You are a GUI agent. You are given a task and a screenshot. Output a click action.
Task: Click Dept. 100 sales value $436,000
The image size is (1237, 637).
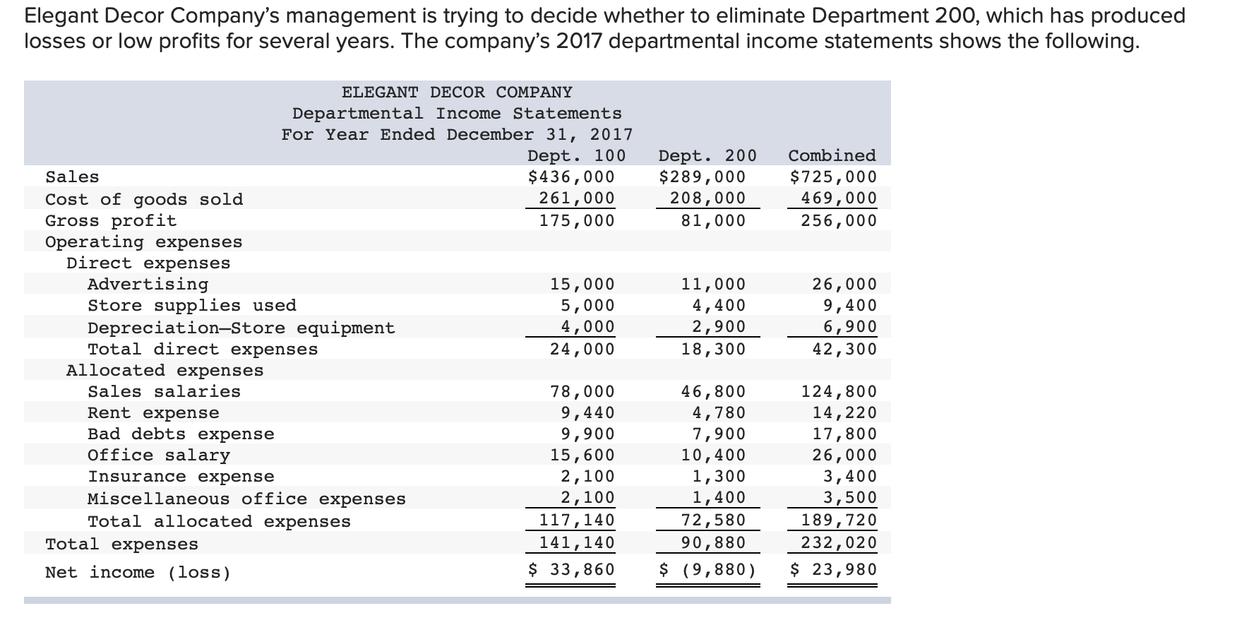[x=571, y=177]
